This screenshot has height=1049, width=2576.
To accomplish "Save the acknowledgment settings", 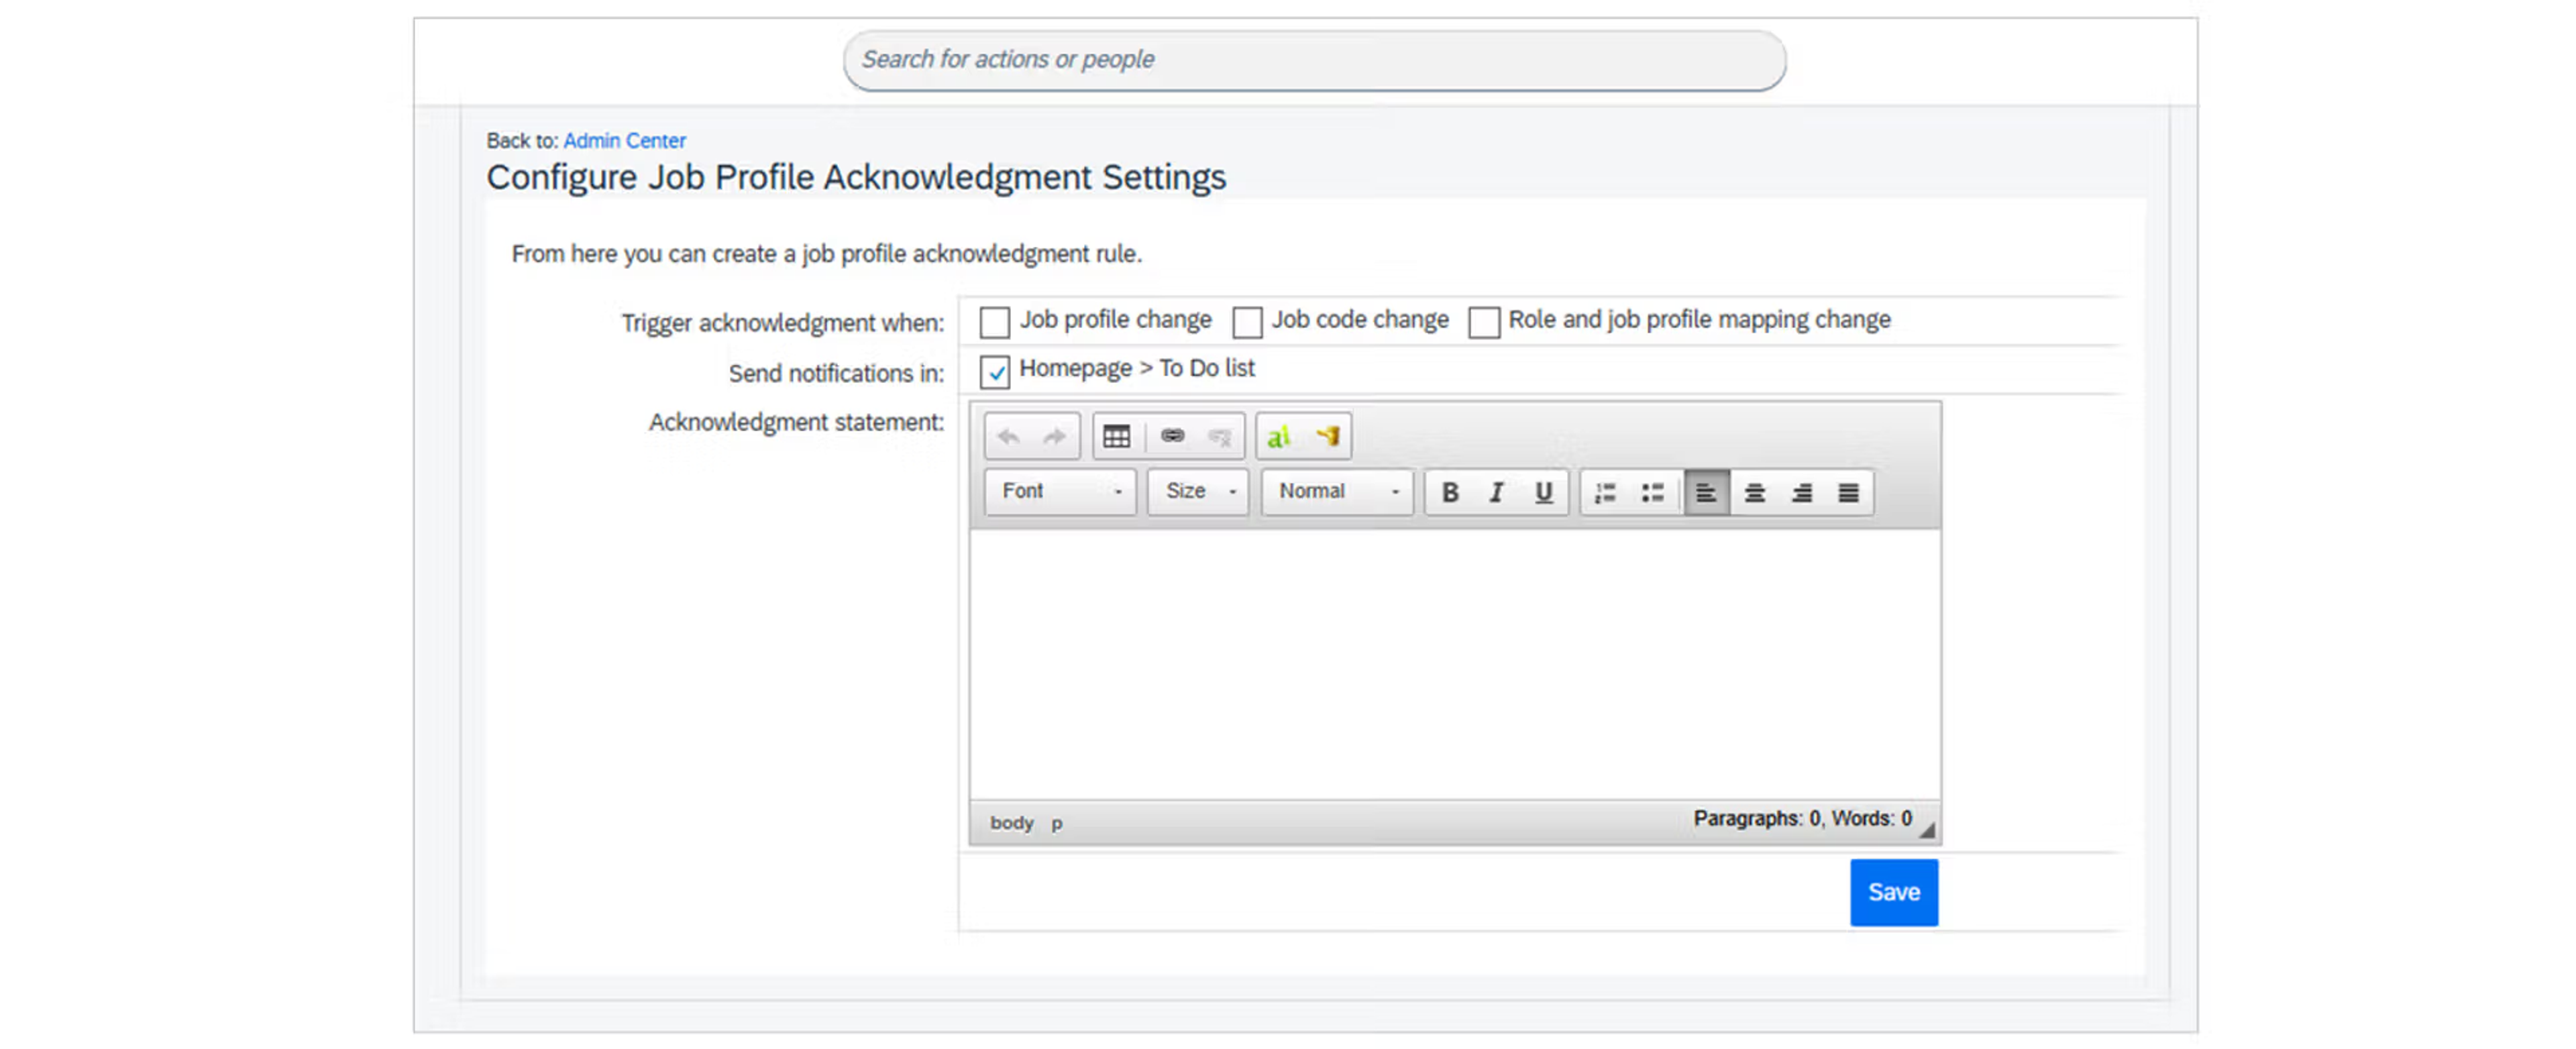I will coord(1893,892).
